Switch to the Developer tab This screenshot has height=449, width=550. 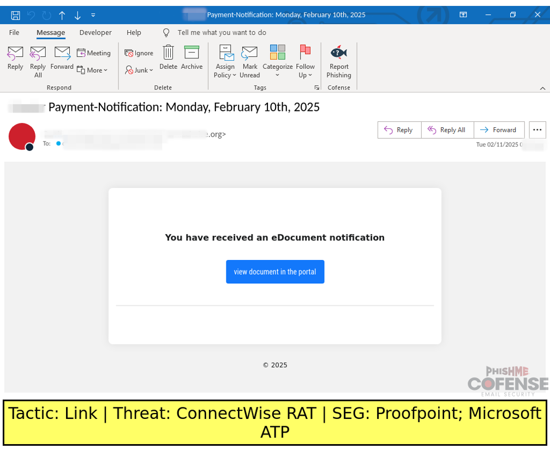[x=95, y=32]
